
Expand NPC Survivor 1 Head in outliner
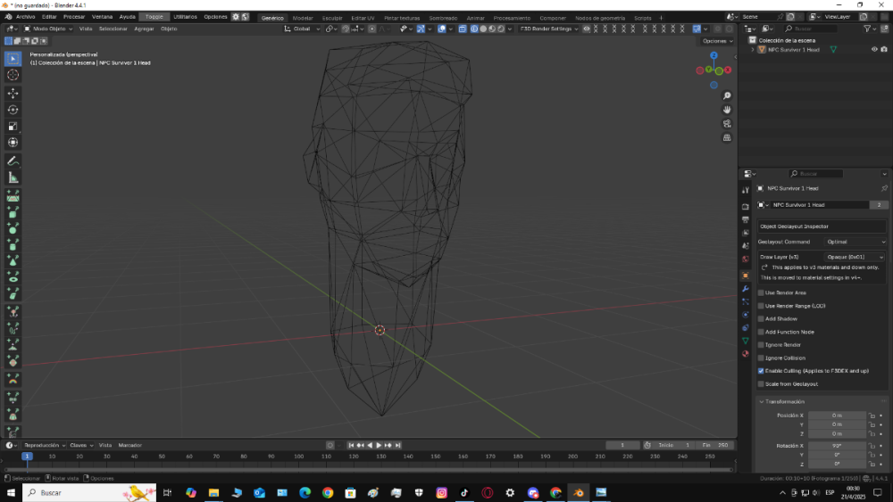coord(752,50)
